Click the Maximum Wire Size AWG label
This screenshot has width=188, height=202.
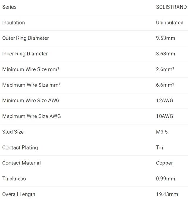(31, 116)
